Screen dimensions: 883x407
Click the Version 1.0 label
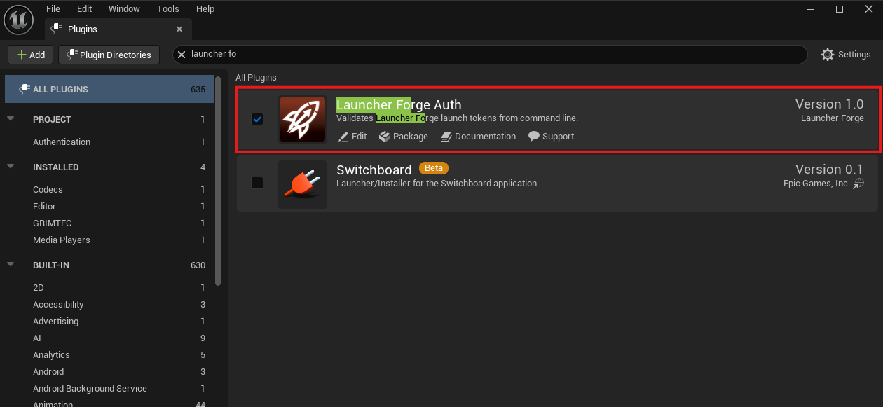(830, 104)
